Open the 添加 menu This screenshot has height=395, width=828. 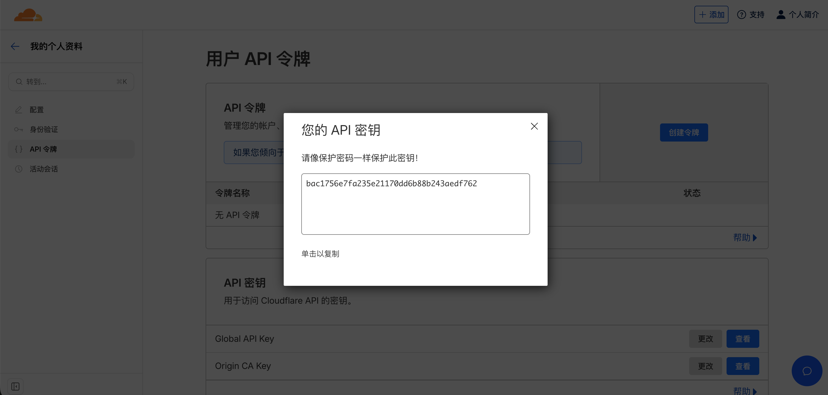point(711,15)
